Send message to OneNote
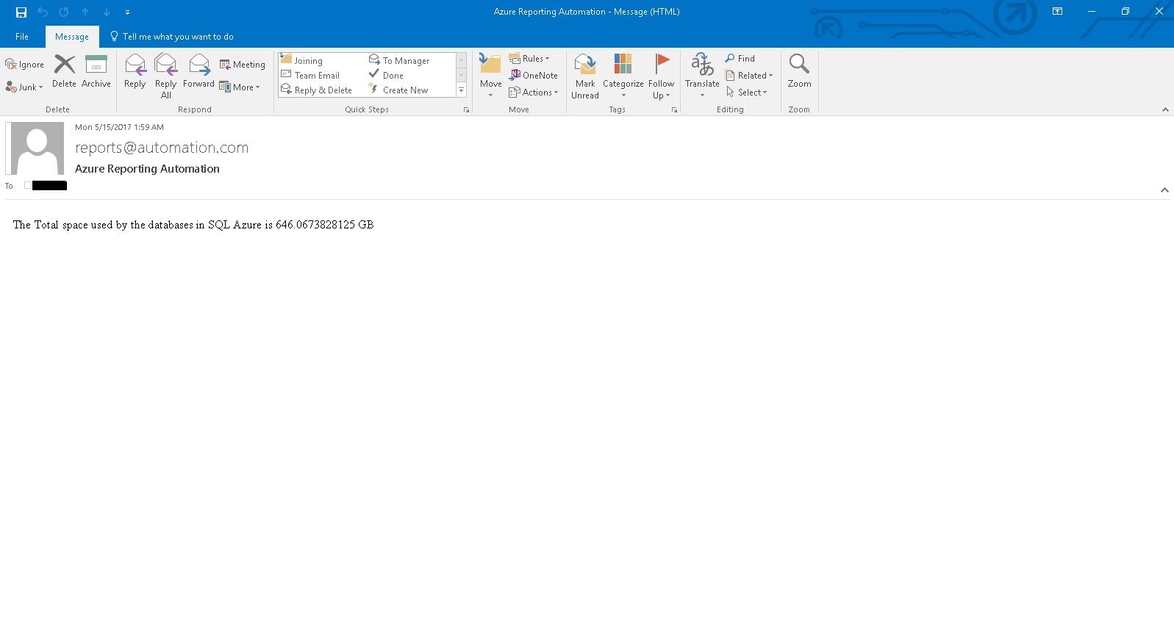The height and width of the screenshot is (628, 1174). tap(534, 75)
